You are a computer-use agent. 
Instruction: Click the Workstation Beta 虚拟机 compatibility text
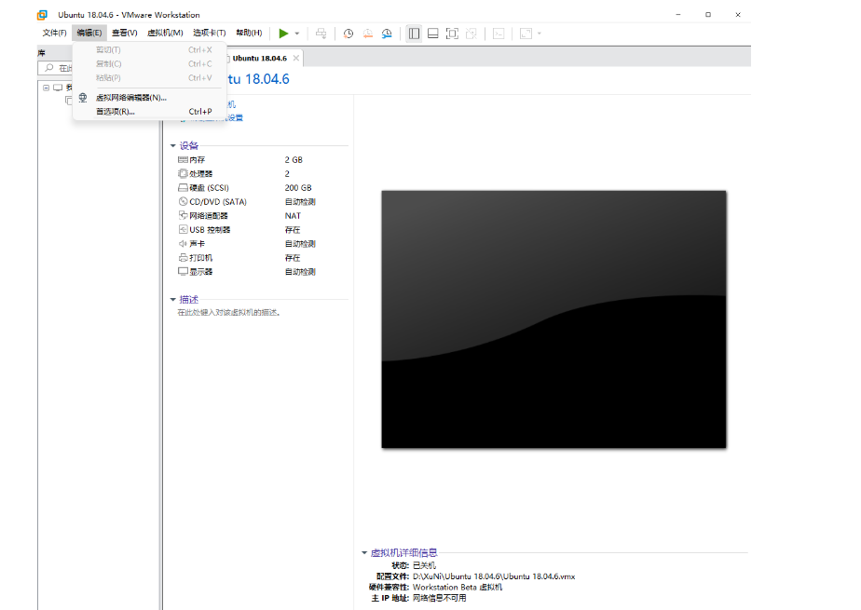(458, 588)
